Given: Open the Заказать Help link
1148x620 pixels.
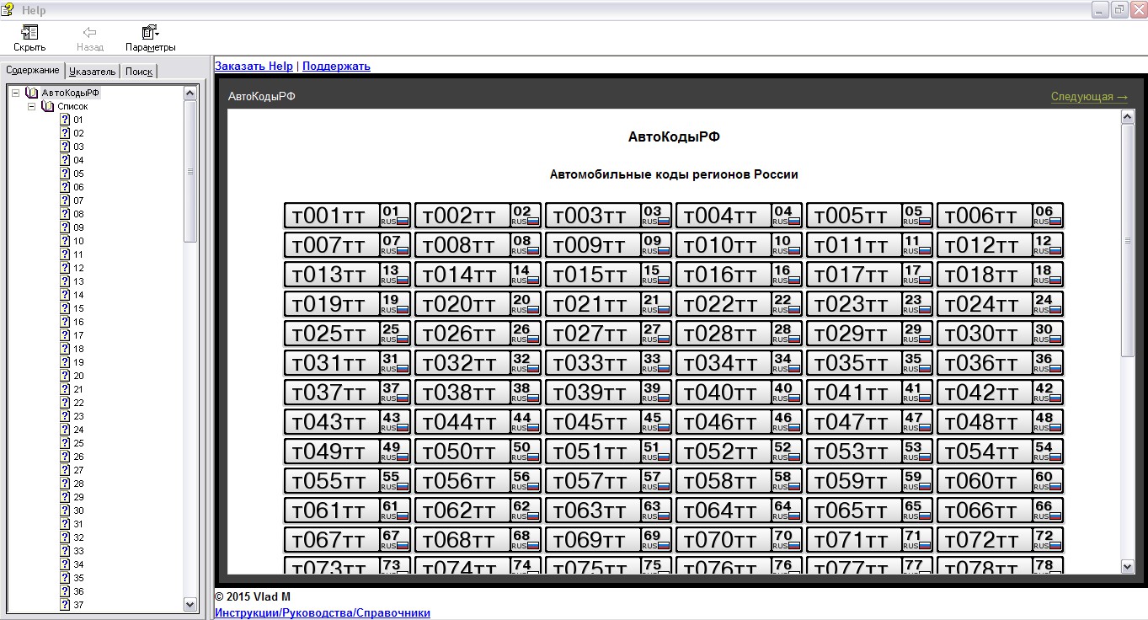Looking at the screenshot, I should point(254,66).
